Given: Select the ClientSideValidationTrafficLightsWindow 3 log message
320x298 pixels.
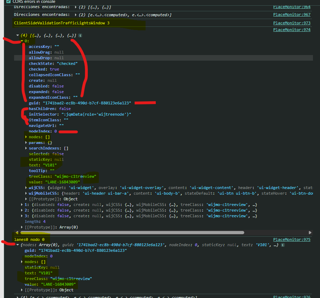Looking at the screenshot, I should click(62, 23).
